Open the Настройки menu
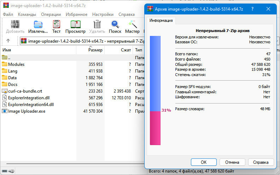The height and width of the screenshot is (175, 280). (103, 14)
